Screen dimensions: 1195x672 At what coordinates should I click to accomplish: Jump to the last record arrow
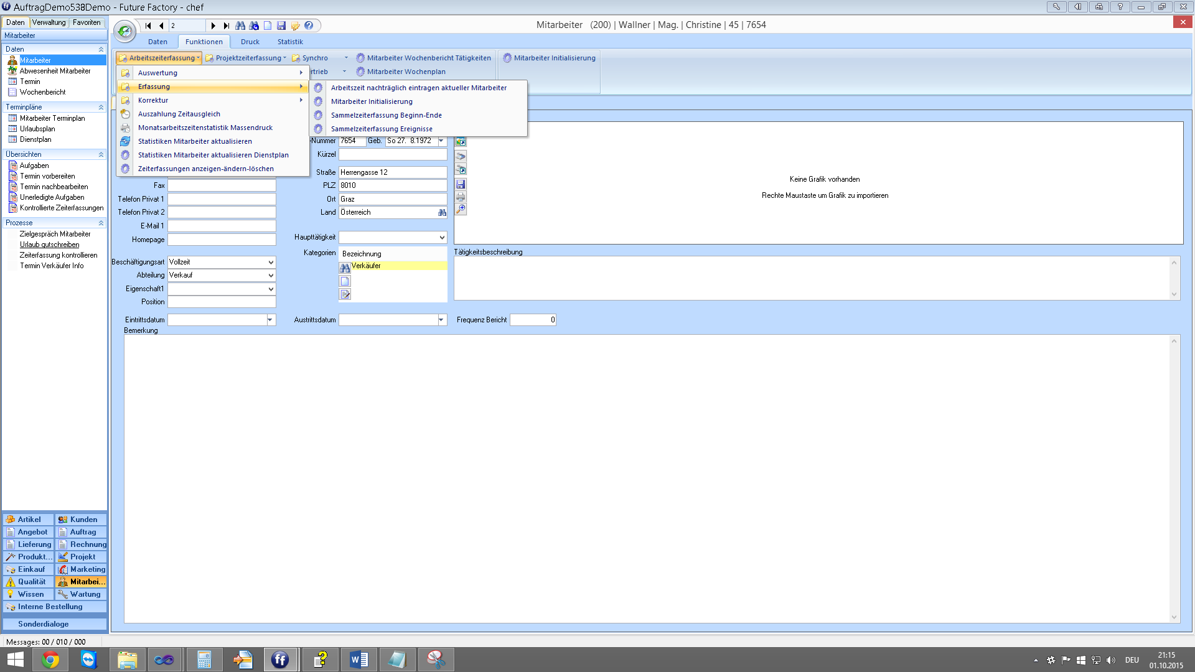pos(227,26)
